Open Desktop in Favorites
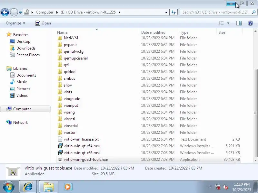The width and height of the screenshot is (258, 193). pos(23,41)
